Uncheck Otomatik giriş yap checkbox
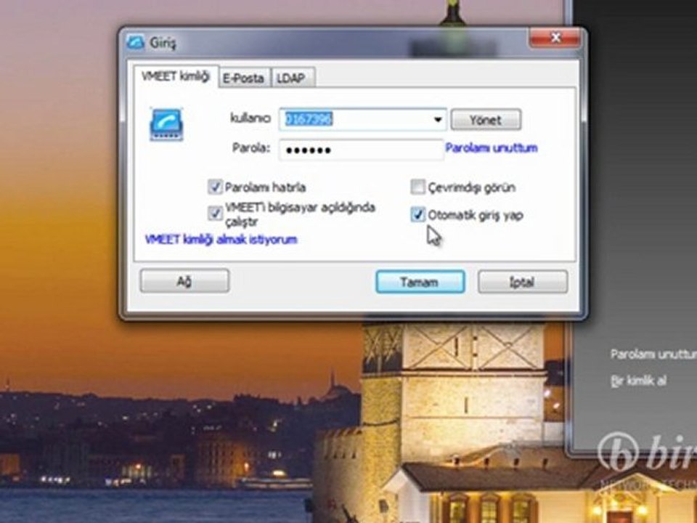The height and width of the screenshot is (523, 697). pyautogui.click(x=418, y=215)
